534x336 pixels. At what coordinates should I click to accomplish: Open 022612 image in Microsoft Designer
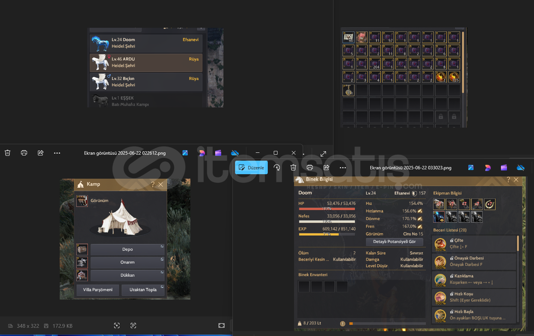(x=202, y=153)
